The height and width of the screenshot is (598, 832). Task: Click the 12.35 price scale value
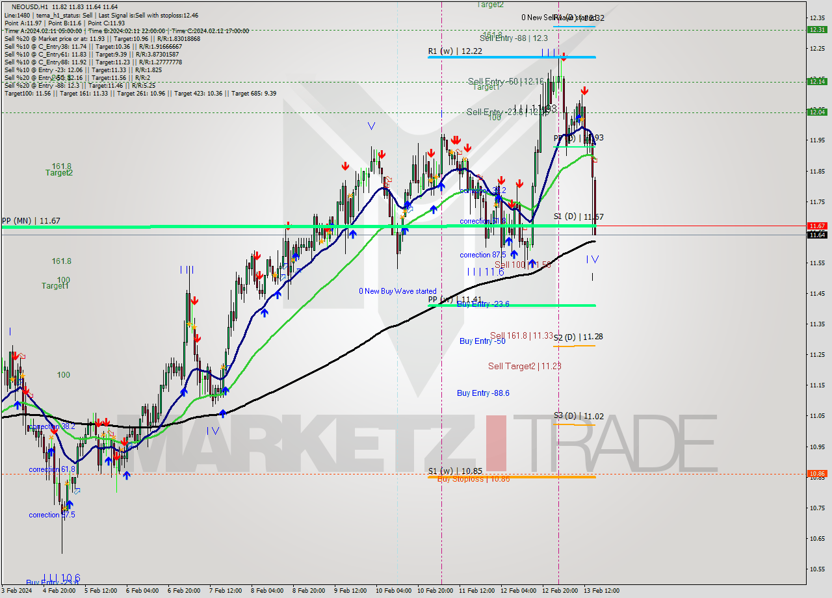coord(817,18)
